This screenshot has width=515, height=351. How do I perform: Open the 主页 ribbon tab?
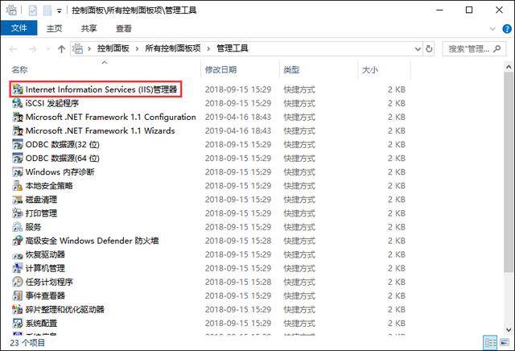(x=54, y=29)
